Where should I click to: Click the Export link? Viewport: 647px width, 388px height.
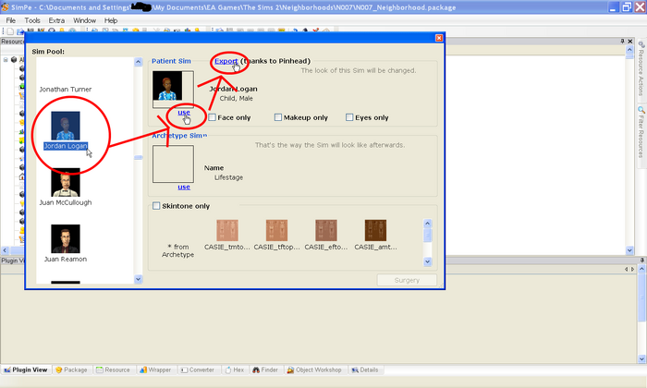(226, 61)
